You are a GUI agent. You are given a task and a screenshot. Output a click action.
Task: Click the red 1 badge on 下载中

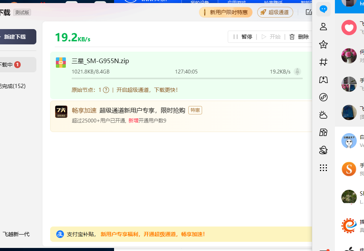click(17, 65)
